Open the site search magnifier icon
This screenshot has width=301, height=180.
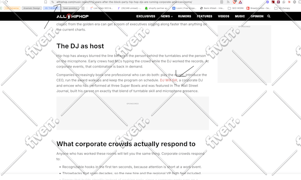point(269,16)
